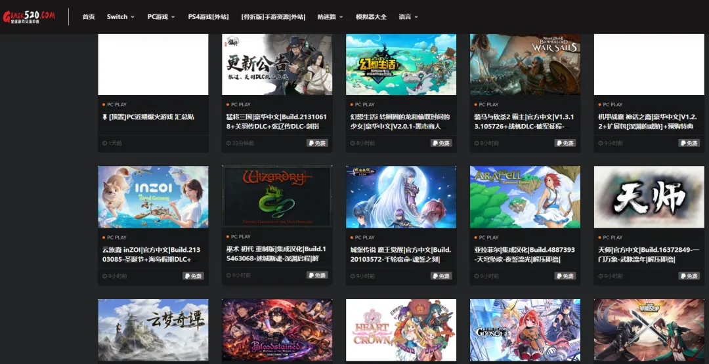Click the 免费 badge on 亚拉菲尔 card

tap(565, 276)
